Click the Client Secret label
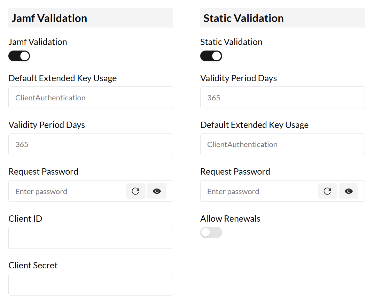The image size is (374, 306). click(x=33, y=266)
